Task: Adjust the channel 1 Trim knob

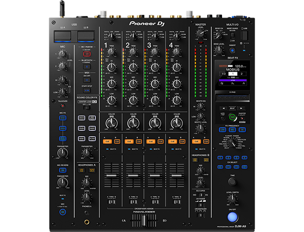Action: pos(111,52)
